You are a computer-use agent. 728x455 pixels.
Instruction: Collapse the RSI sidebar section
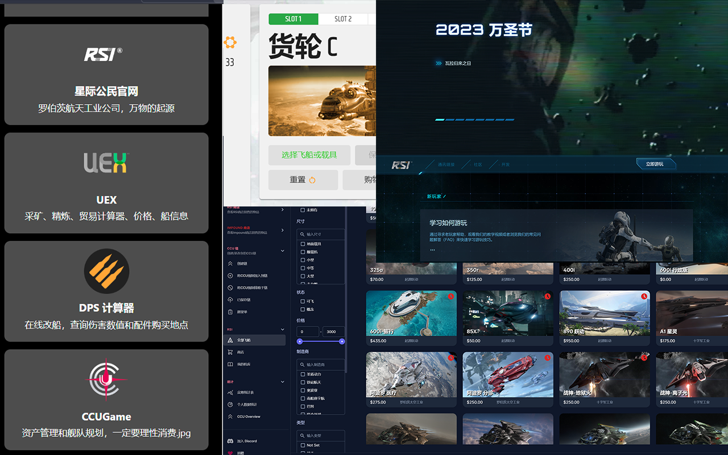(283, 329)
